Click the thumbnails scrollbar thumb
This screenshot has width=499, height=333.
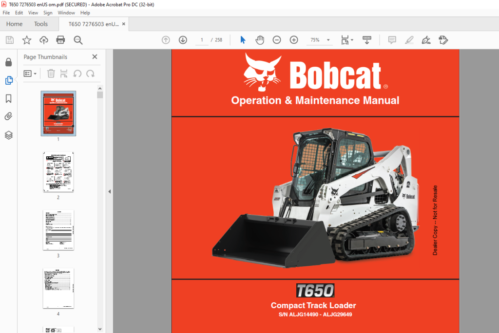coord(100,95)
